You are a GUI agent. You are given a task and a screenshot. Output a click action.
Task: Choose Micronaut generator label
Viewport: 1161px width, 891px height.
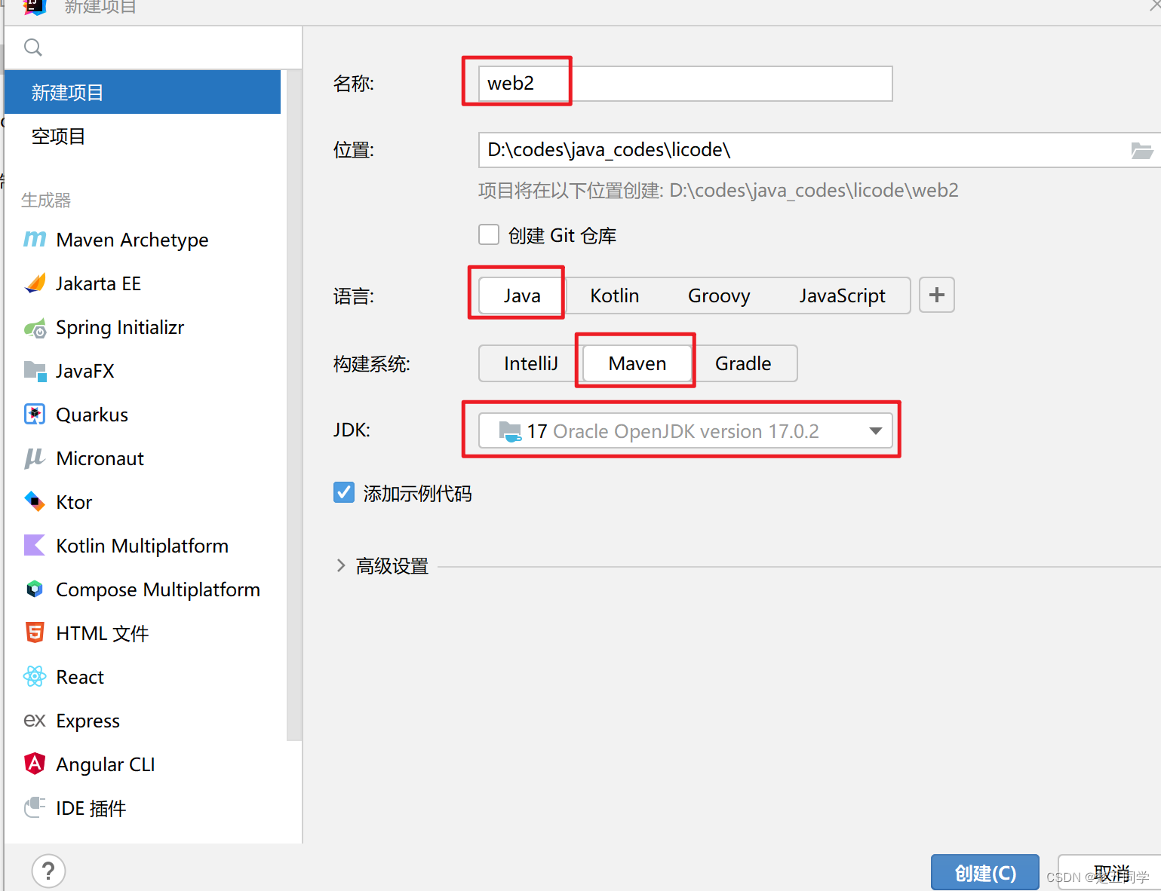coord(100,458)
